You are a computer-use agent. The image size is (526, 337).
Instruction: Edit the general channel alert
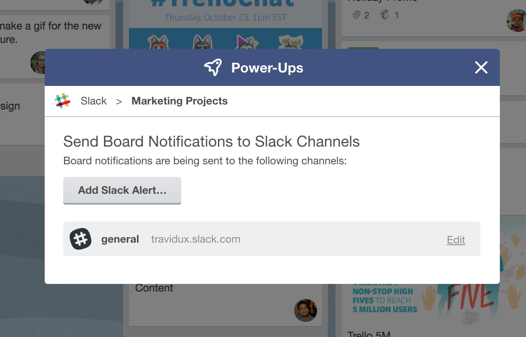point(456,240)
